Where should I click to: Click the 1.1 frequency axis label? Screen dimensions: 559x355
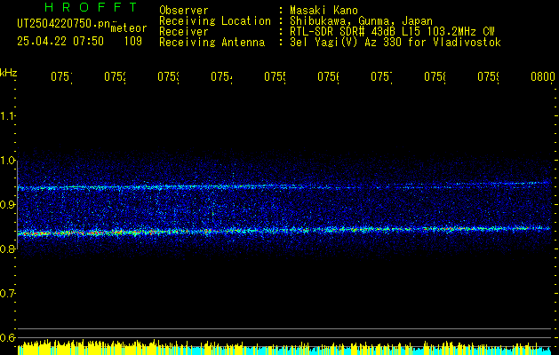point(7,115)
